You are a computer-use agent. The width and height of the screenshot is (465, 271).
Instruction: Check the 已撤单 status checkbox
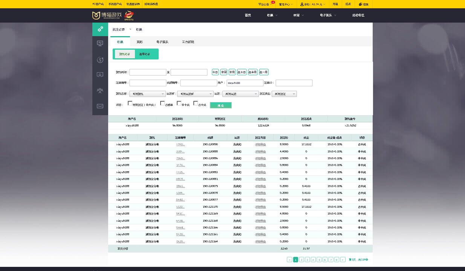(162, 103)
